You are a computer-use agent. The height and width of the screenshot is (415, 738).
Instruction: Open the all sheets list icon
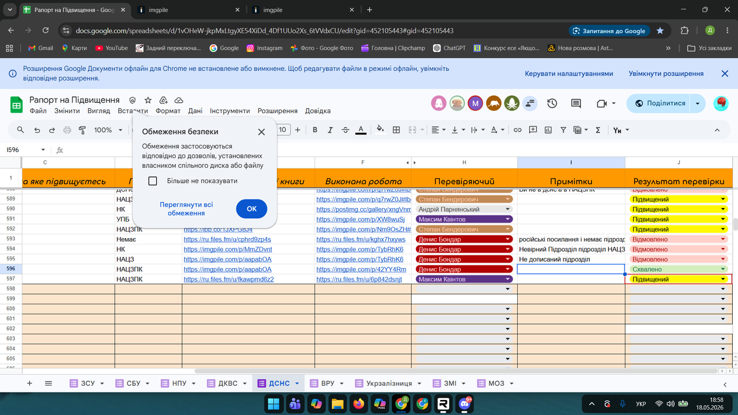pos(48,383)
